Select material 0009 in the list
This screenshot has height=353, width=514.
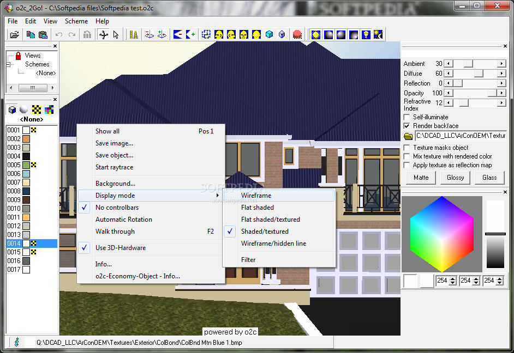(x=32, y=199)
